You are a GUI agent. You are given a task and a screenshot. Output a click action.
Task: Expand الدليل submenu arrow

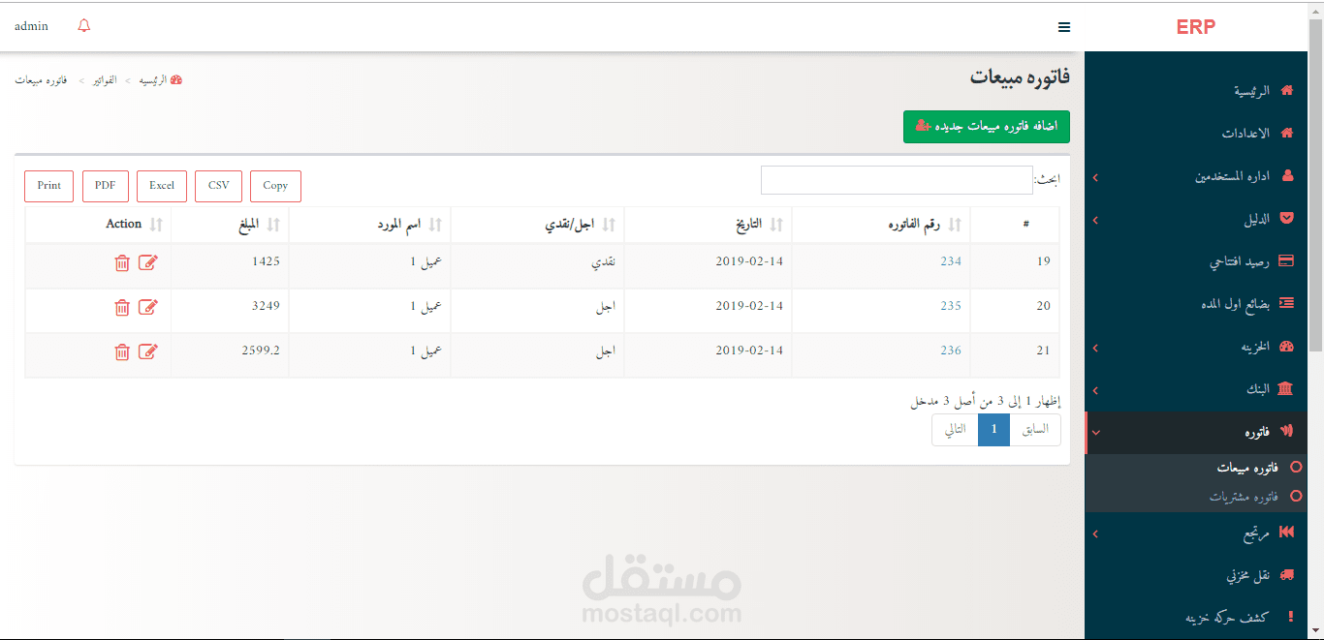(1095, 220)
